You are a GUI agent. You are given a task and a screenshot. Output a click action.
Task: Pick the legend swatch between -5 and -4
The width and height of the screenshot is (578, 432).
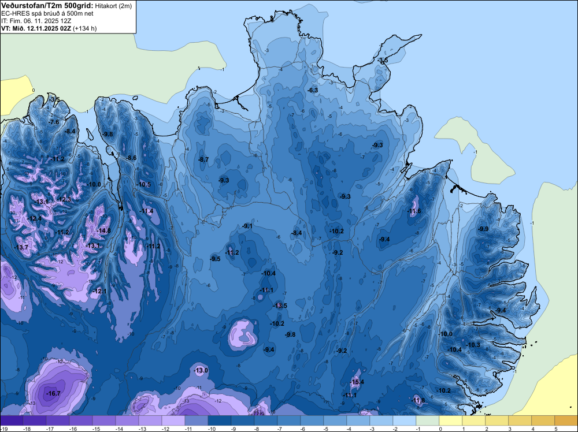pyautogui.click(x=335, y=420)
